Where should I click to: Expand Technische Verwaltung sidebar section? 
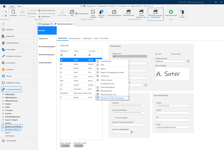[x=34, y=56]
